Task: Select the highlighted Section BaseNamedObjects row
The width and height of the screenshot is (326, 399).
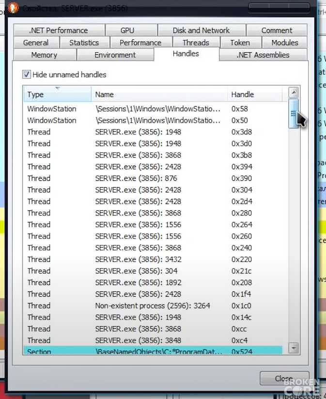Action: pos(153,350)
